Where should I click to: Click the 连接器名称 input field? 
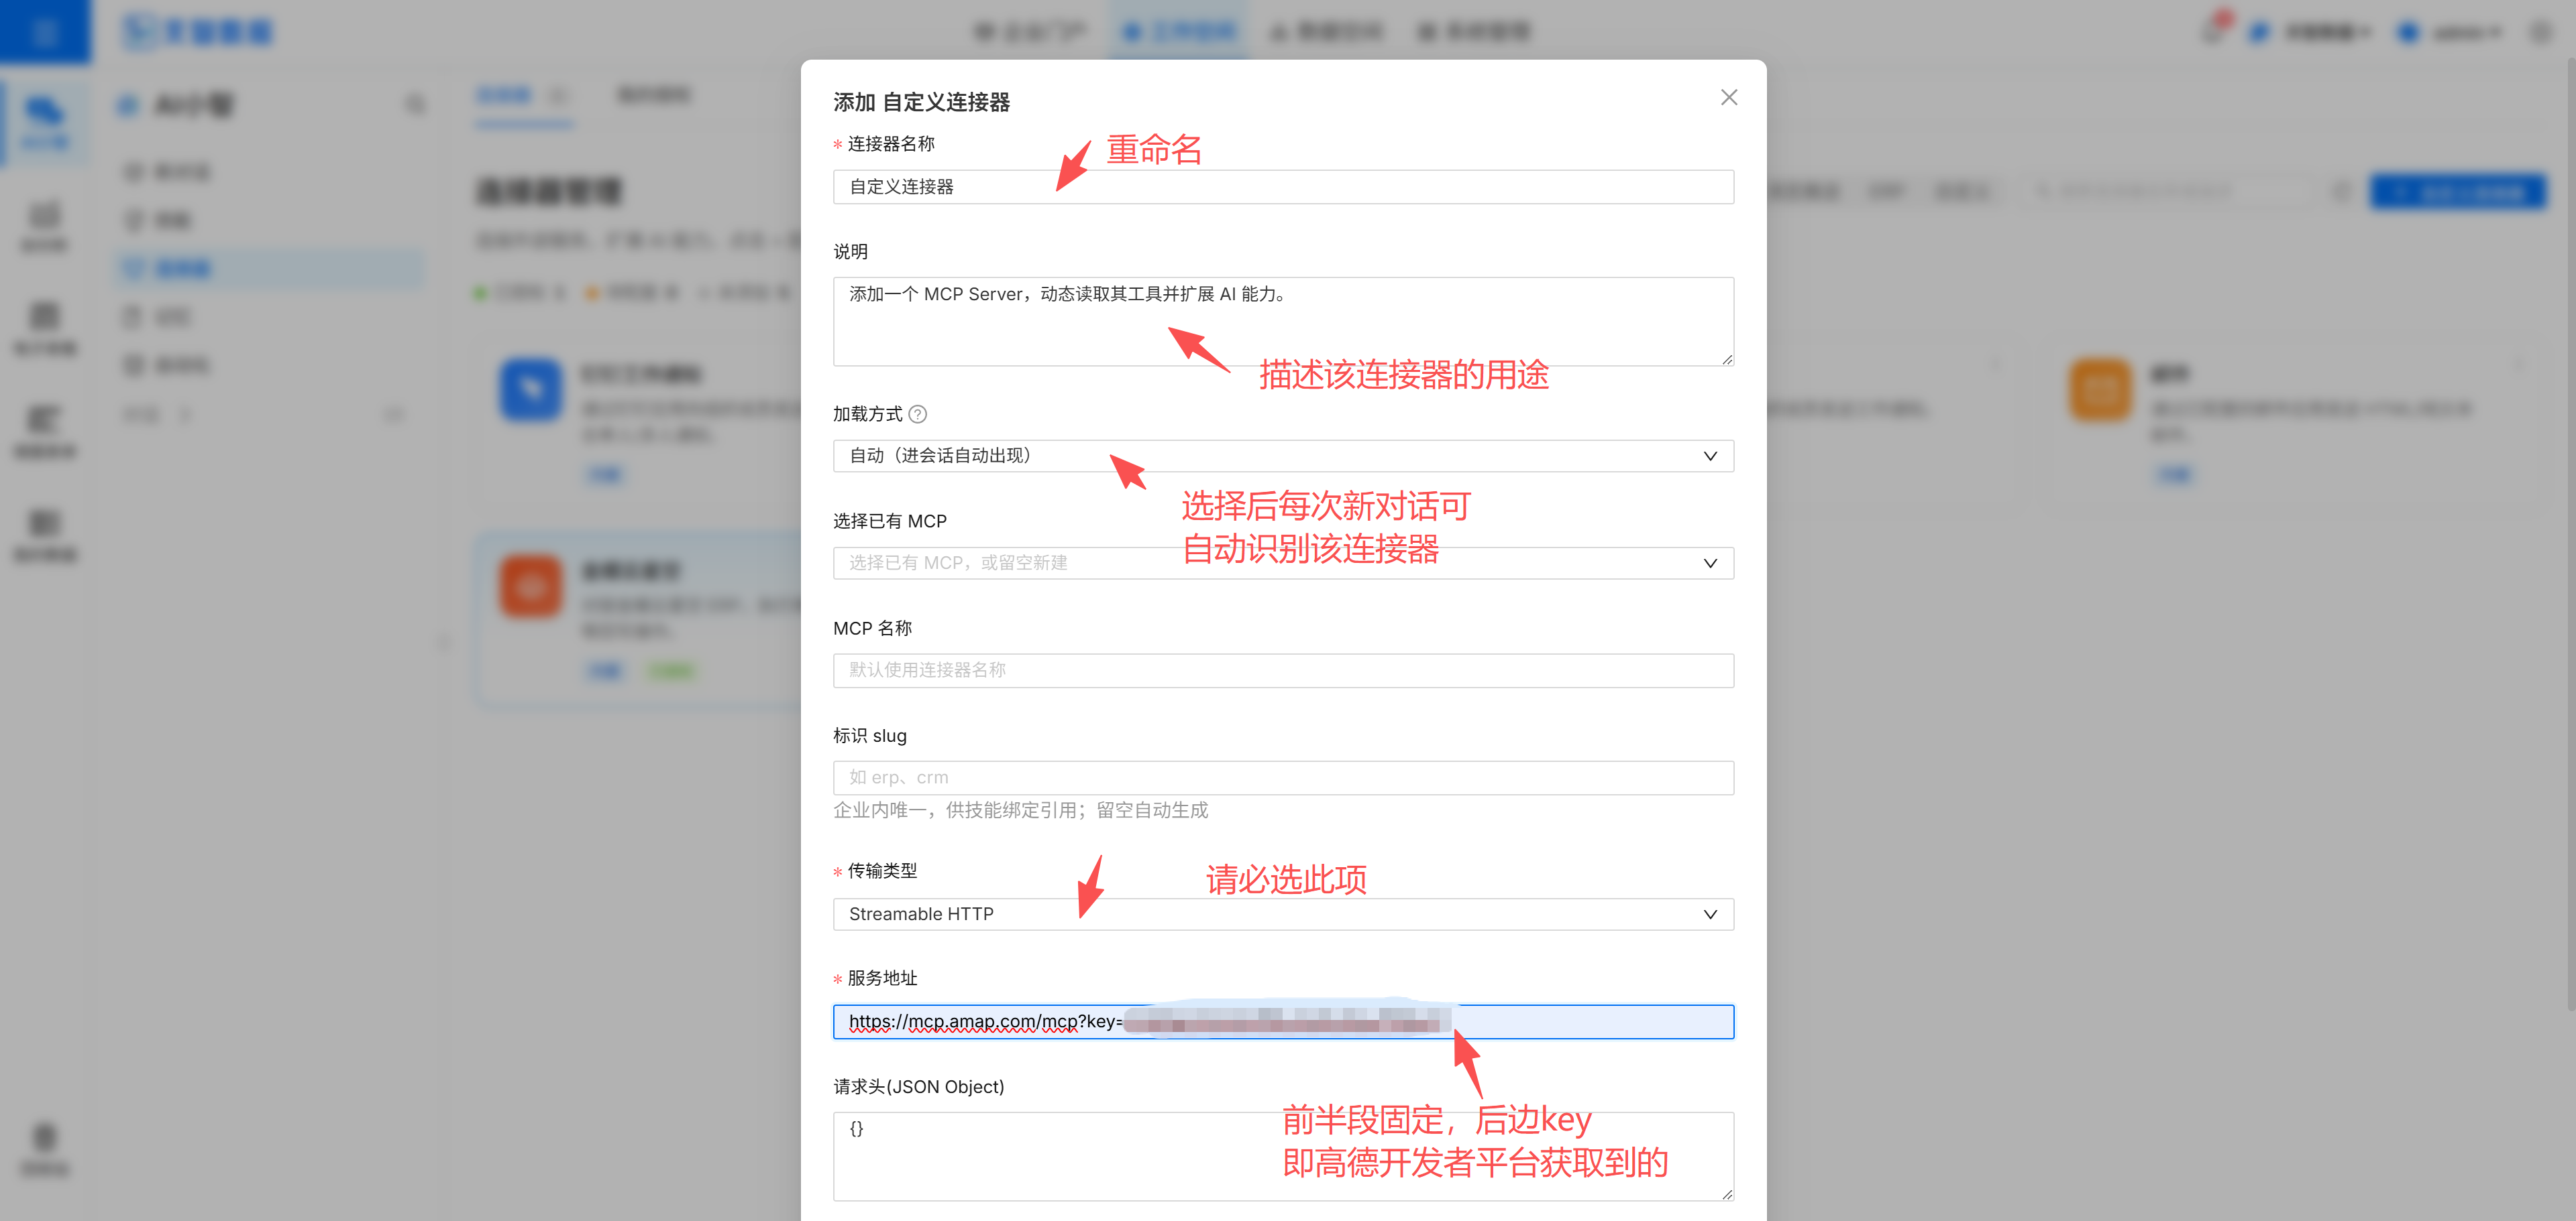pyautogui.click(x=1283, y=187)
